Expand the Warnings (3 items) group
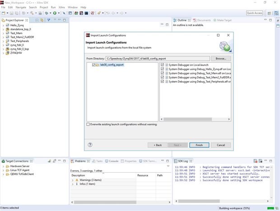The height and width of the screenshot is (211, 280). click(73, 180)
